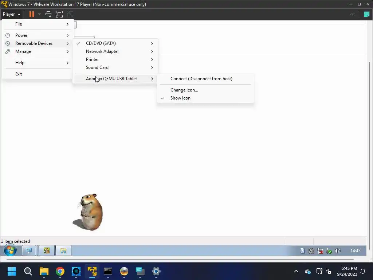The width and height of the screenshot is (373, 280).
Task: Toggle the Show Icon checkmark
Action: [163, 98]
